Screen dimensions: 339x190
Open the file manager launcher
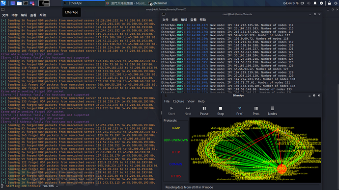pos(19,3)
